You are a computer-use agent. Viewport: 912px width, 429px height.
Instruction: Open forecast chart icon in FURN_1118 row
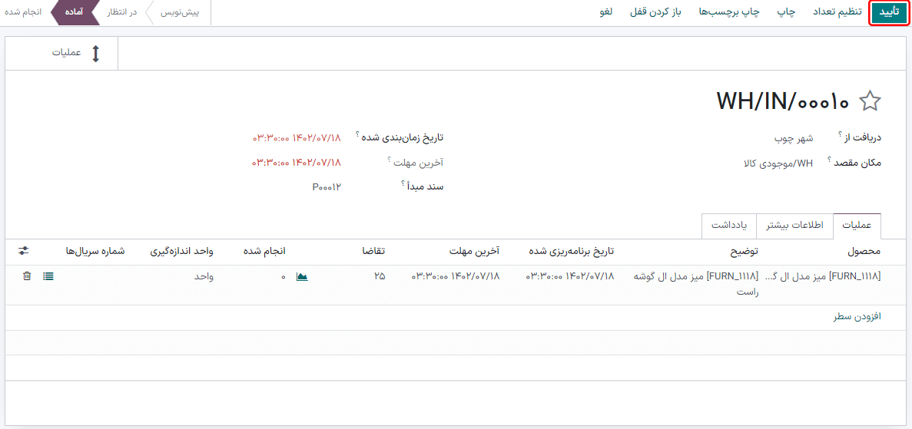coord(302,276)
